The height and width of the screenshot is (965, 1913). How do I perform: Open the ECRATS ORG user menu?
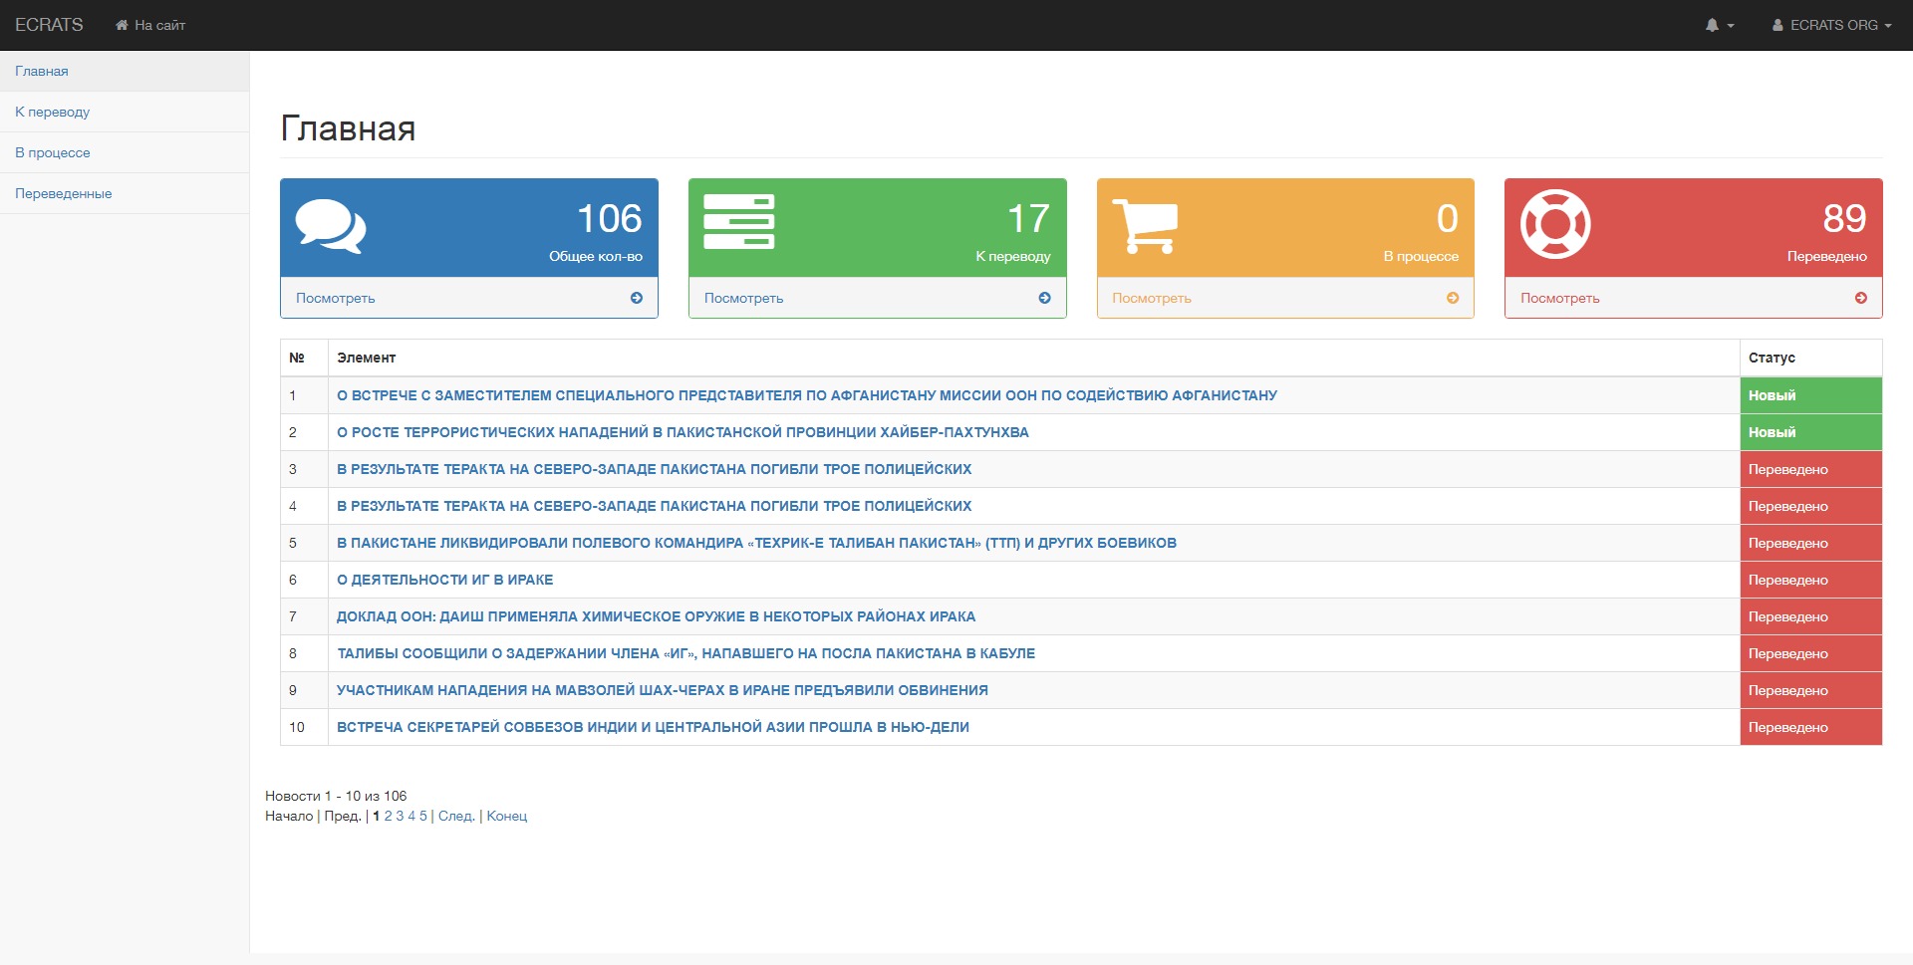click(x=1831, y=25)
